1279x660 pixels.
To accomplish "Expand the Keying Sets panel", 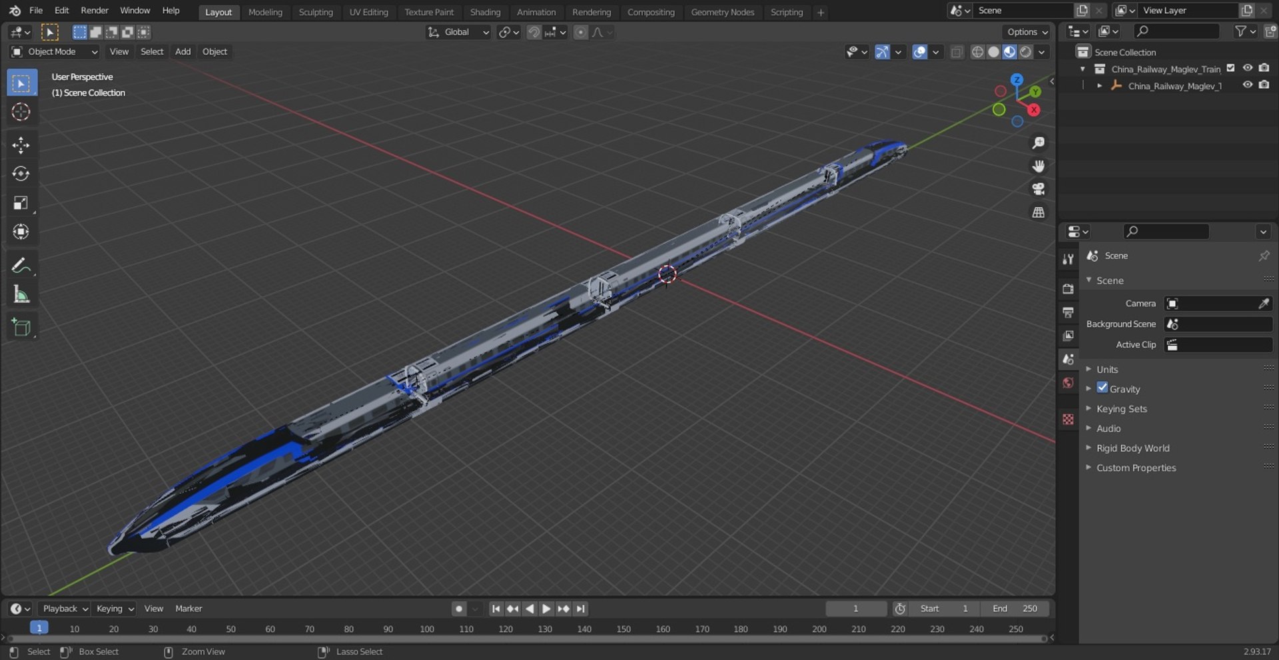I will pyautogui.click(x=1122, y=408).
